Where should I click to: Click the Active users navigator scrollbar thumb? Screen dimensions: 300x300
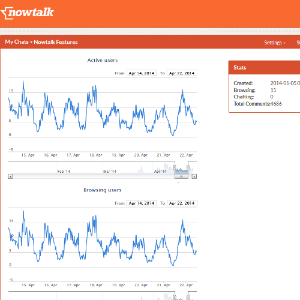tap(181, 176)
